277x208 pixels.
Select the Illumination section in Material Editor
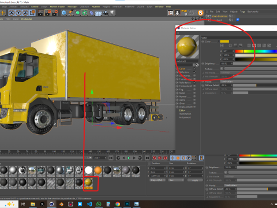pyautogui.click(x=185, y=114)
